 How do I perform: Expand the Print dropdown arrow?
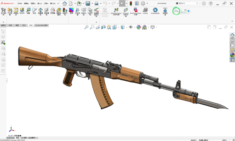click(x=101, y=3)
